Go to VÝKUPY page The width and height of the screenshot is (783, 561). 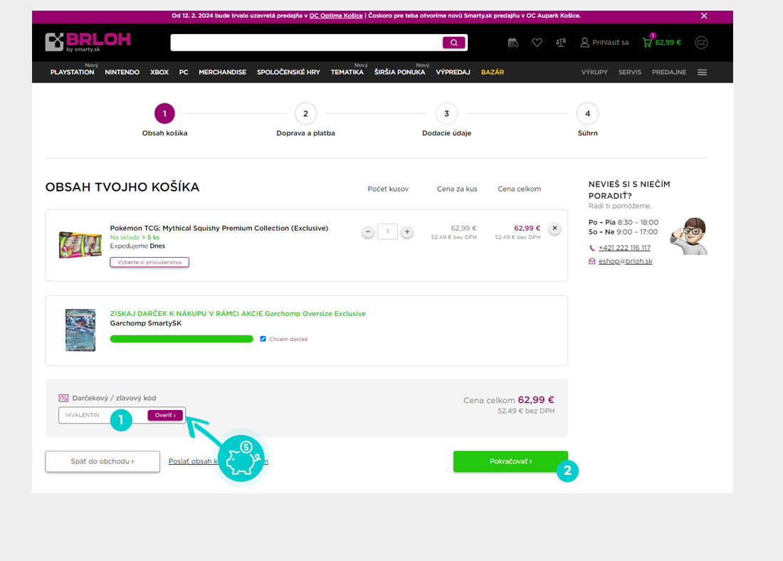[594, 72]
